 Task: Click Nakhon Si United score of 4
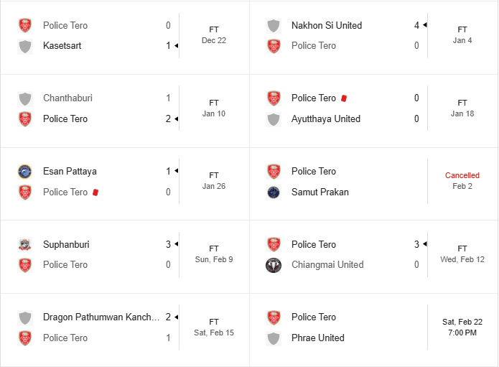pyautogui.click(x=416, y=25)
